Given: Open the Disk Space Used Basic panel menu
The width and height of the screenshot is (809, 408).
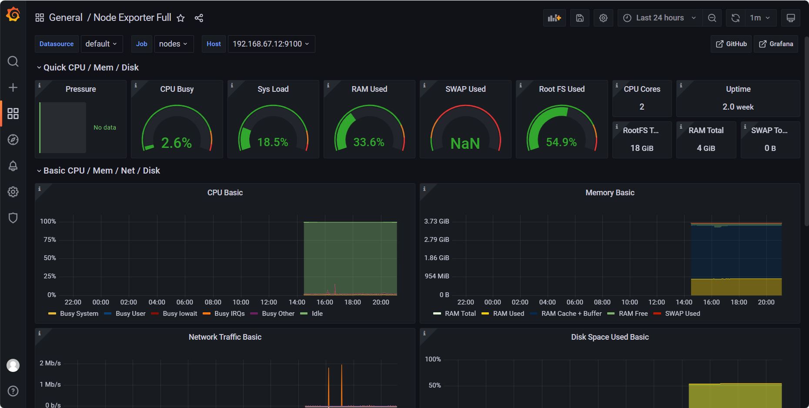Looking at the screenshot, I should coord(610,337).
